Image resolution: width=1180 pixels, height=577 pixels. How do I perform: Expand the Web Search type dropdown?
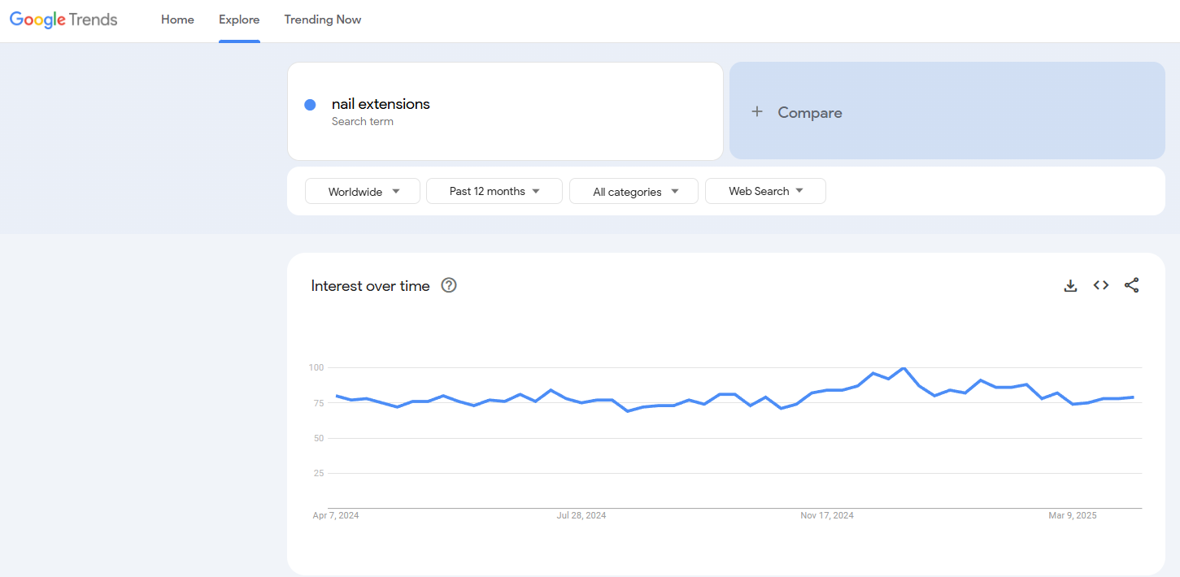765,191
